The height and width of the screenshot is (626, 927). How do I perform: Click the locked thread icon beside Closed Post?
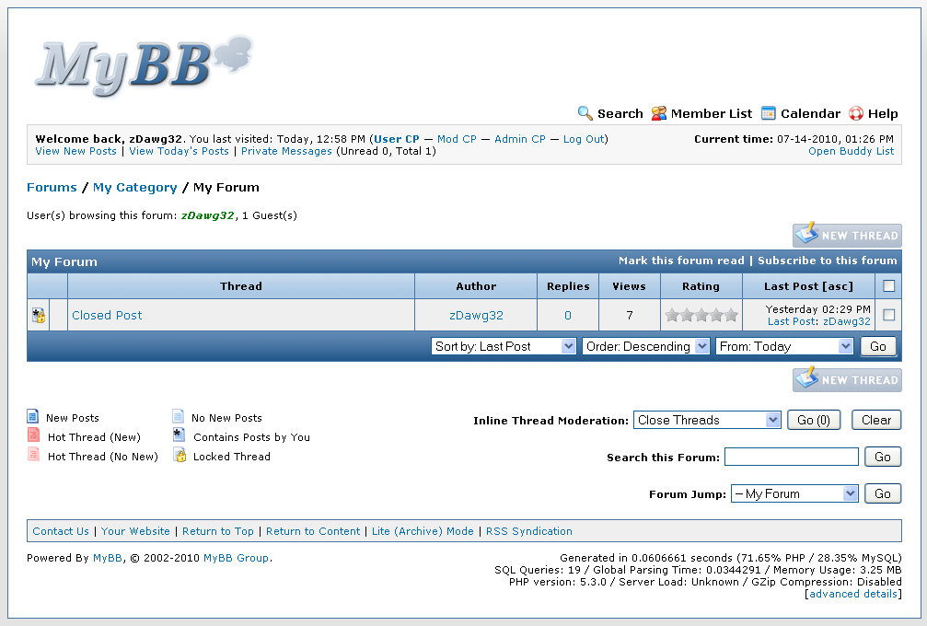39,316
